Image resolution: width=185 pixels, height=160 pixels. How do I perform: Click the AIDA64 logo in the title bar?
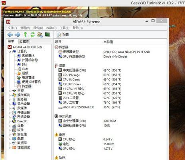click(8, 22)
